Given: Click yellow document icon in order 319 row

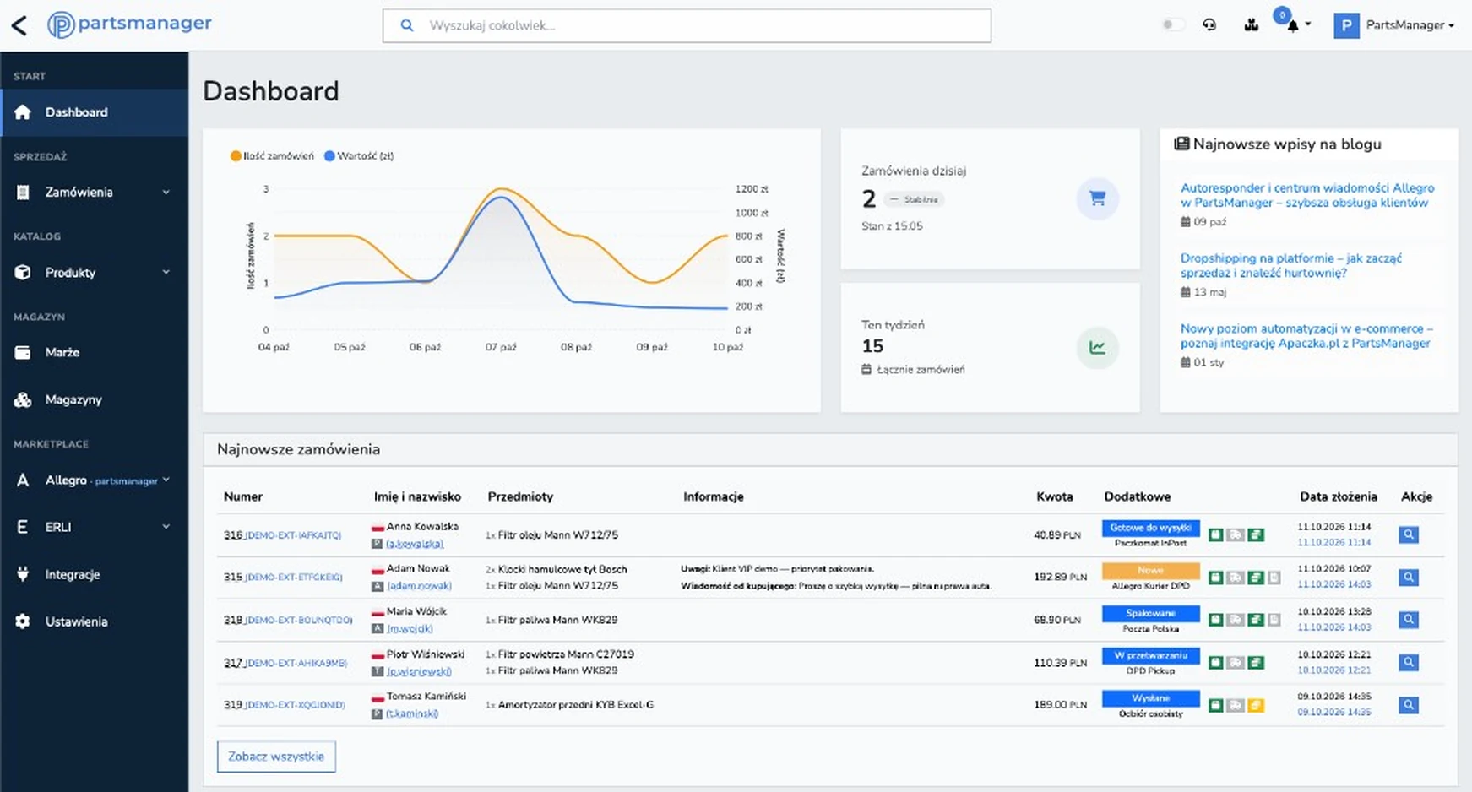Looking at the screenshot, I should click(1256, 706).
